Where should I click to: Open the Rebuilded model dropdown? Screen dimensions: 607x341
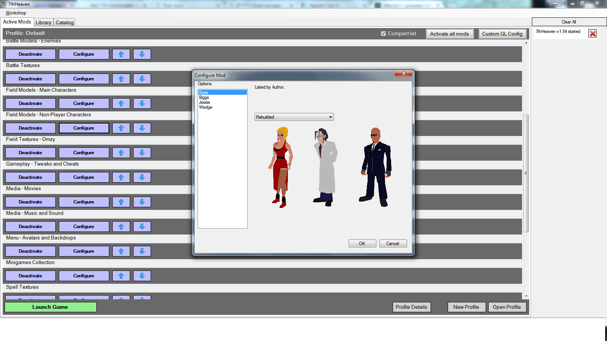tap(294, 117)
